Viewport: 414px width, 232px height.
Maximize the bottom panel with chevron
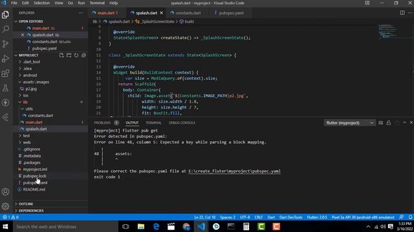(404, 122)
